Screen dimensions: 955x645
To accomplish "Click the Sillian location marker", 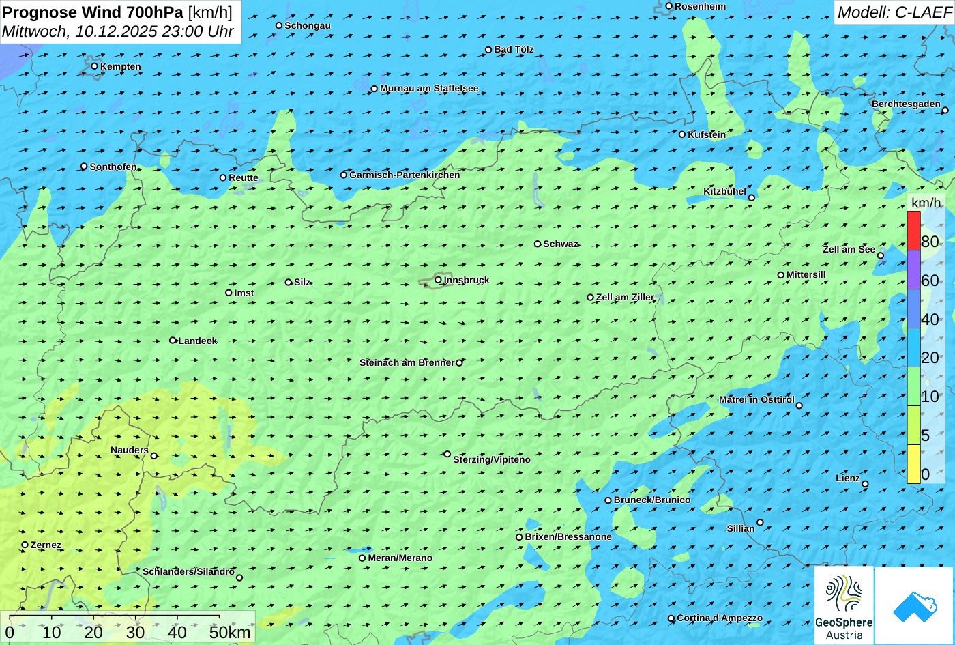I will click(x=760, y=522).
